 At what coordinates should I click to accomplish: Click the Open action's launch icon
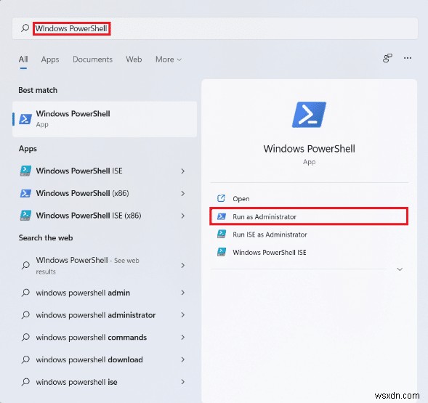(221, 198)
